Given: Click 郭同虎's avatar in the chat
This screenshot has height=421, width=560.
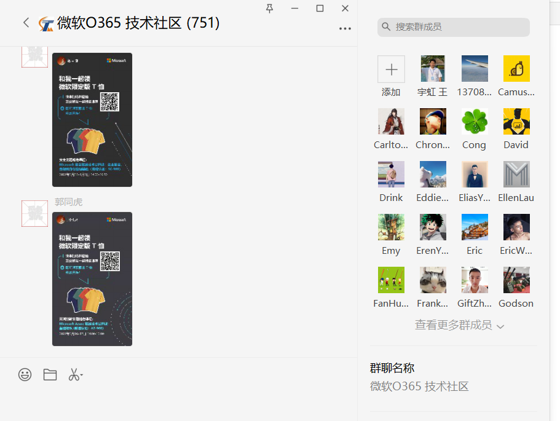Looking at the screenshot, I should pos(34,213).
